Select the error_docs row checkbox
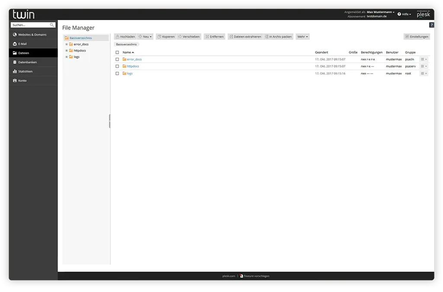Image resolution: width=443 pixels, height=292 pixels. click(117, 59)
